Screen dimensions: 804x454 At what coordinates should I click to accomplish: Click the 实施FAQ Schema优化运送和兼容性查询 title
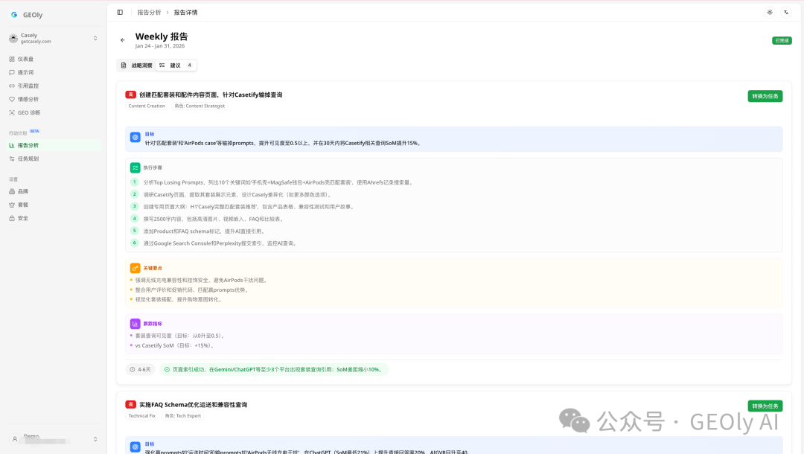(194, 405)
